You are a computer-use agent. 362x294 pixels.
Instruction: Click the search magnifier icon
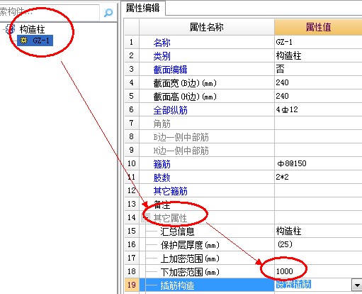pyautogui.click(x=108, y=13)
